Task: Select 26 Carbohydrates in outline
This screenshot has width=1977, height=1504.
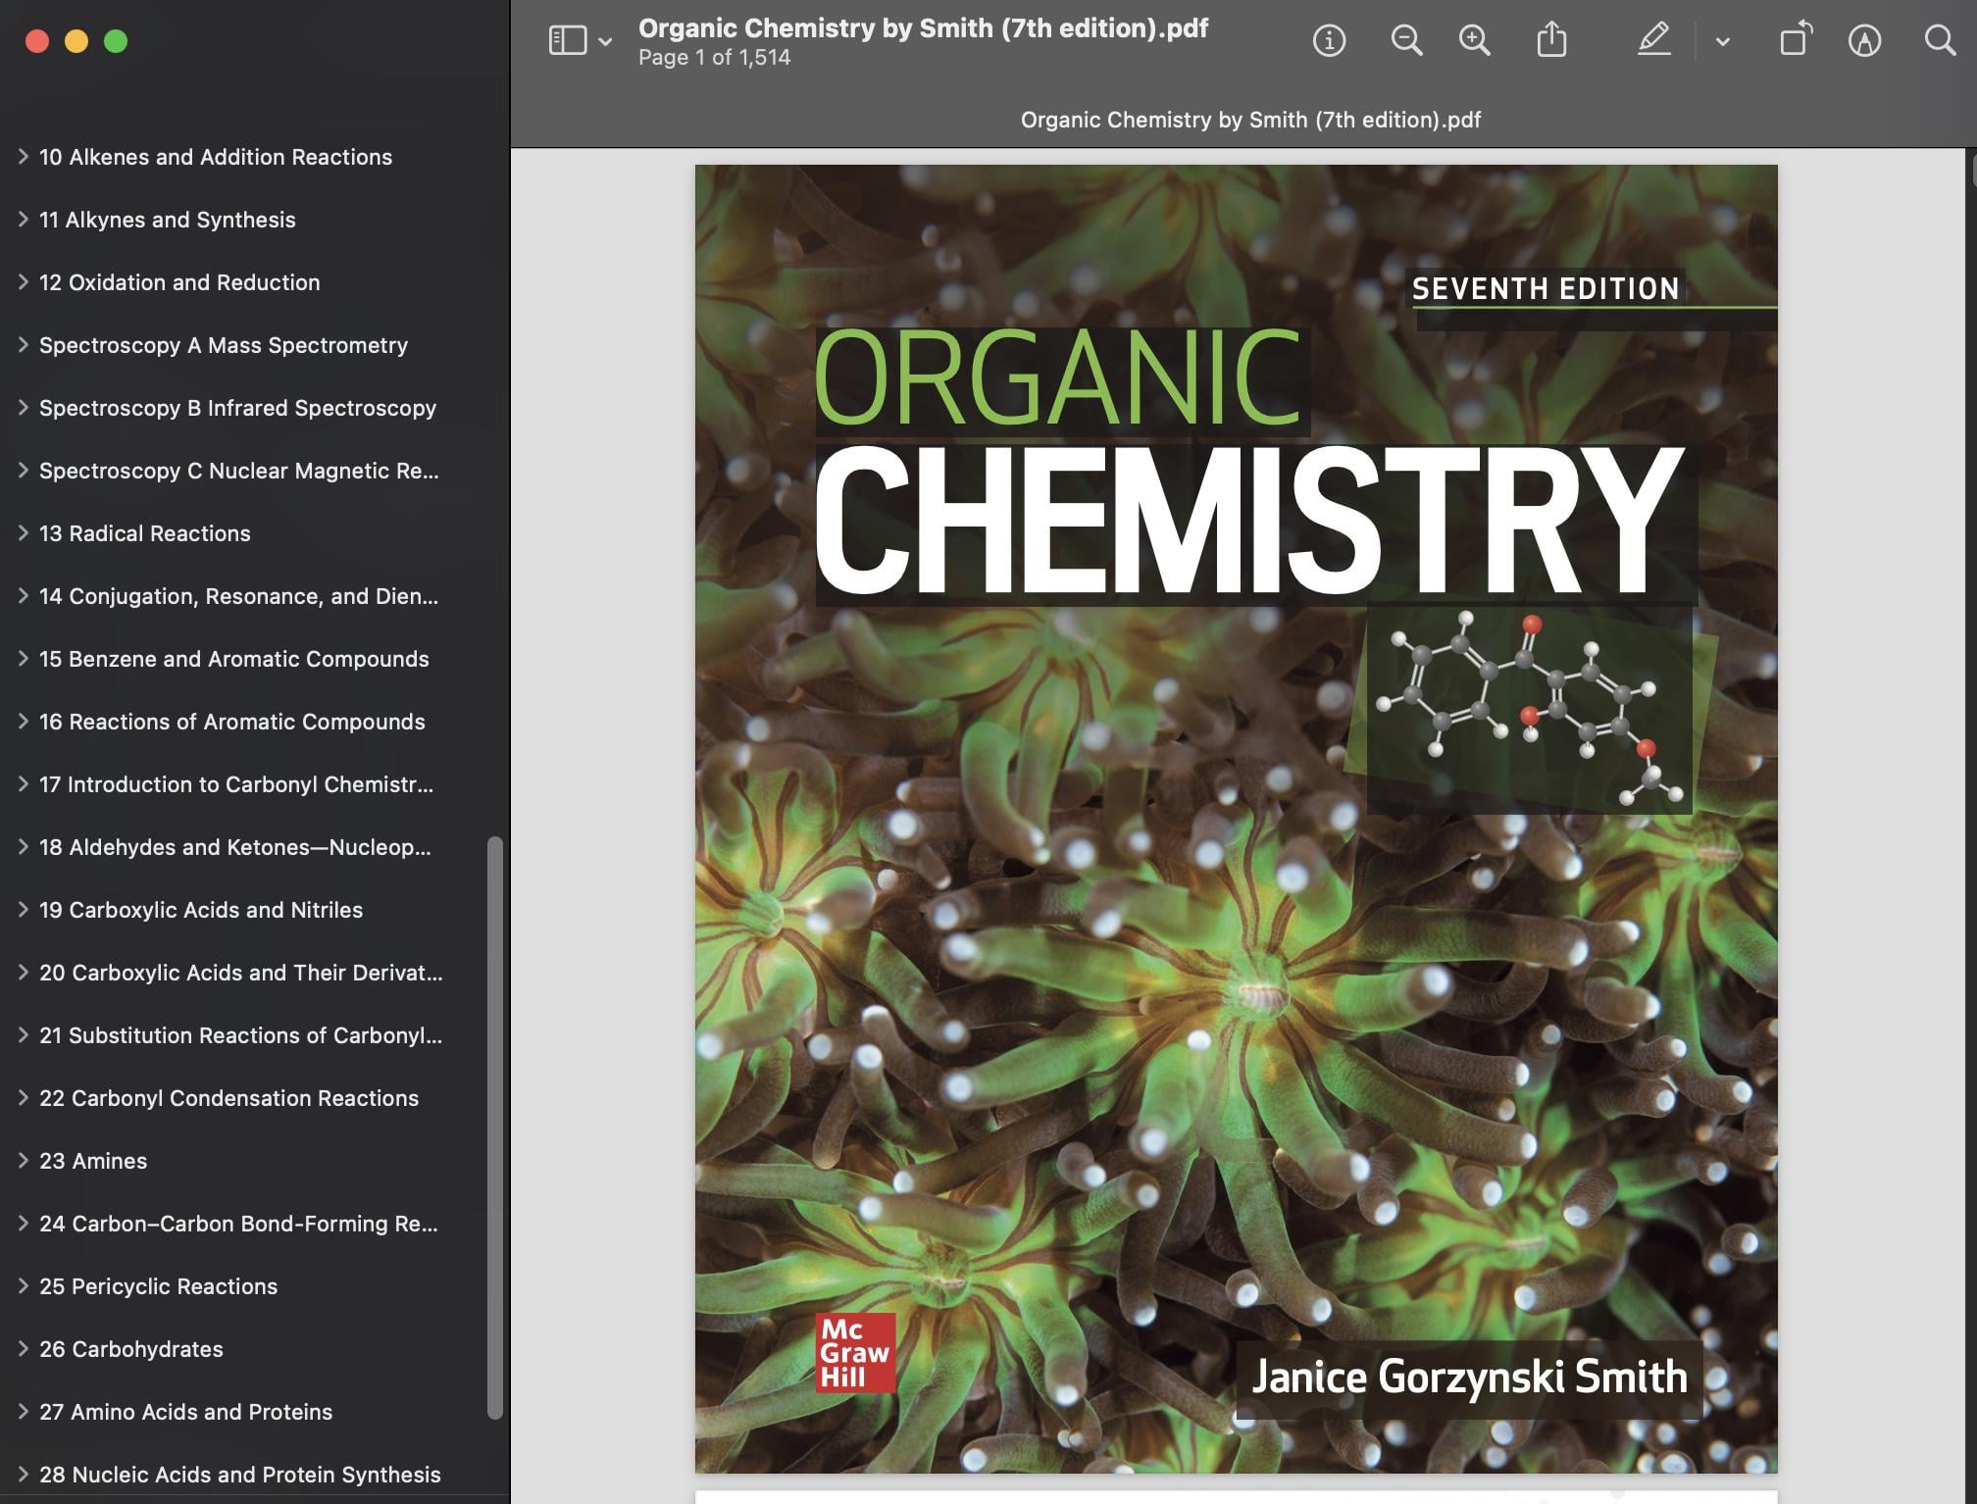Action: tap(130, 1349)
